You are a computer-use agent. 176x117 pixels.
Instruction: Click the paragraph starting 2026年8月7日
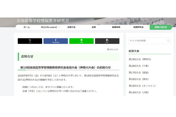pyautogui.click(x=68, y=78)
